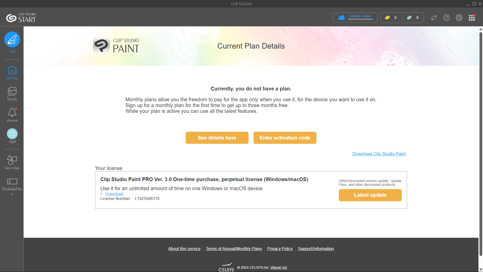Screen dimensions: 483x272
Task: Open the Support/Information link
Action: 316,249
